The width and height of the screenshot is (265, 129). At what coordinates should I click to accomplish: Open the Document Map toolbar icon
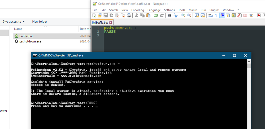click(233, 16)
